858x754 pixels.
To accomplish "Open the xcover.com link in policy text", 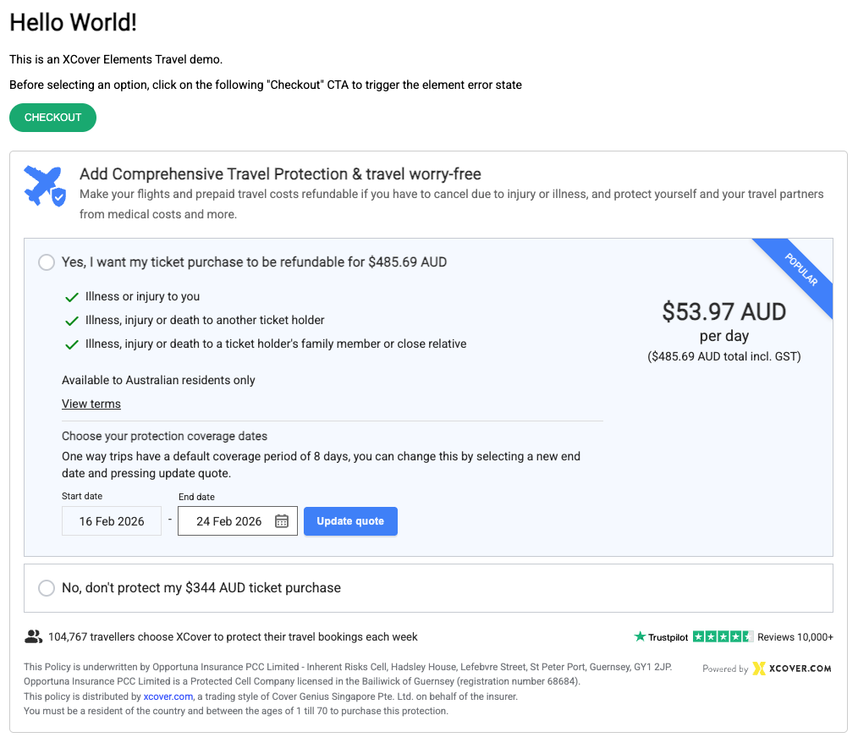I will pos(168,696).
